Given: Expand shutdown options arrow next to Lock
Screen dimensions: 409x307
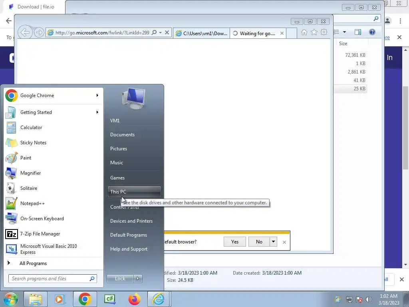Looking at the screenshot, I should [x=138, y=279].
